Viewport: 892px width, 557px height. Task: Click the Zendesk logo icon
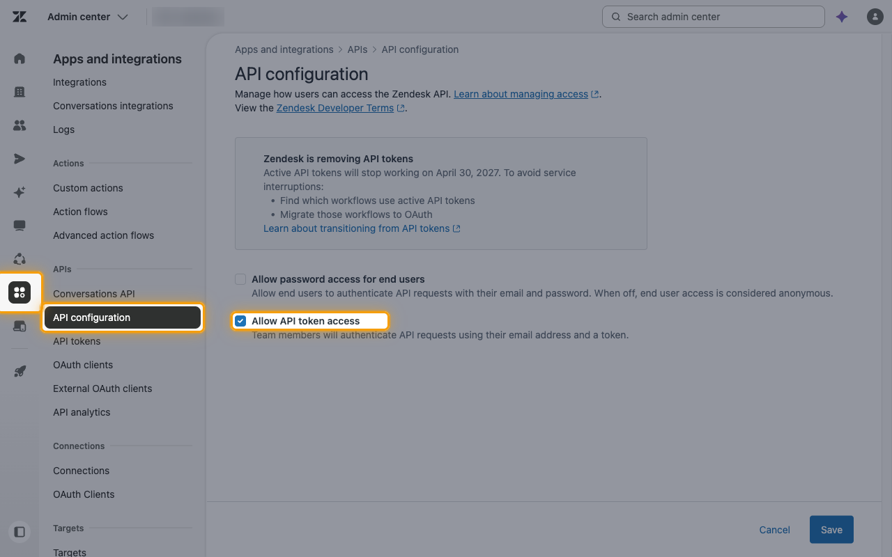tap(20, 17)
